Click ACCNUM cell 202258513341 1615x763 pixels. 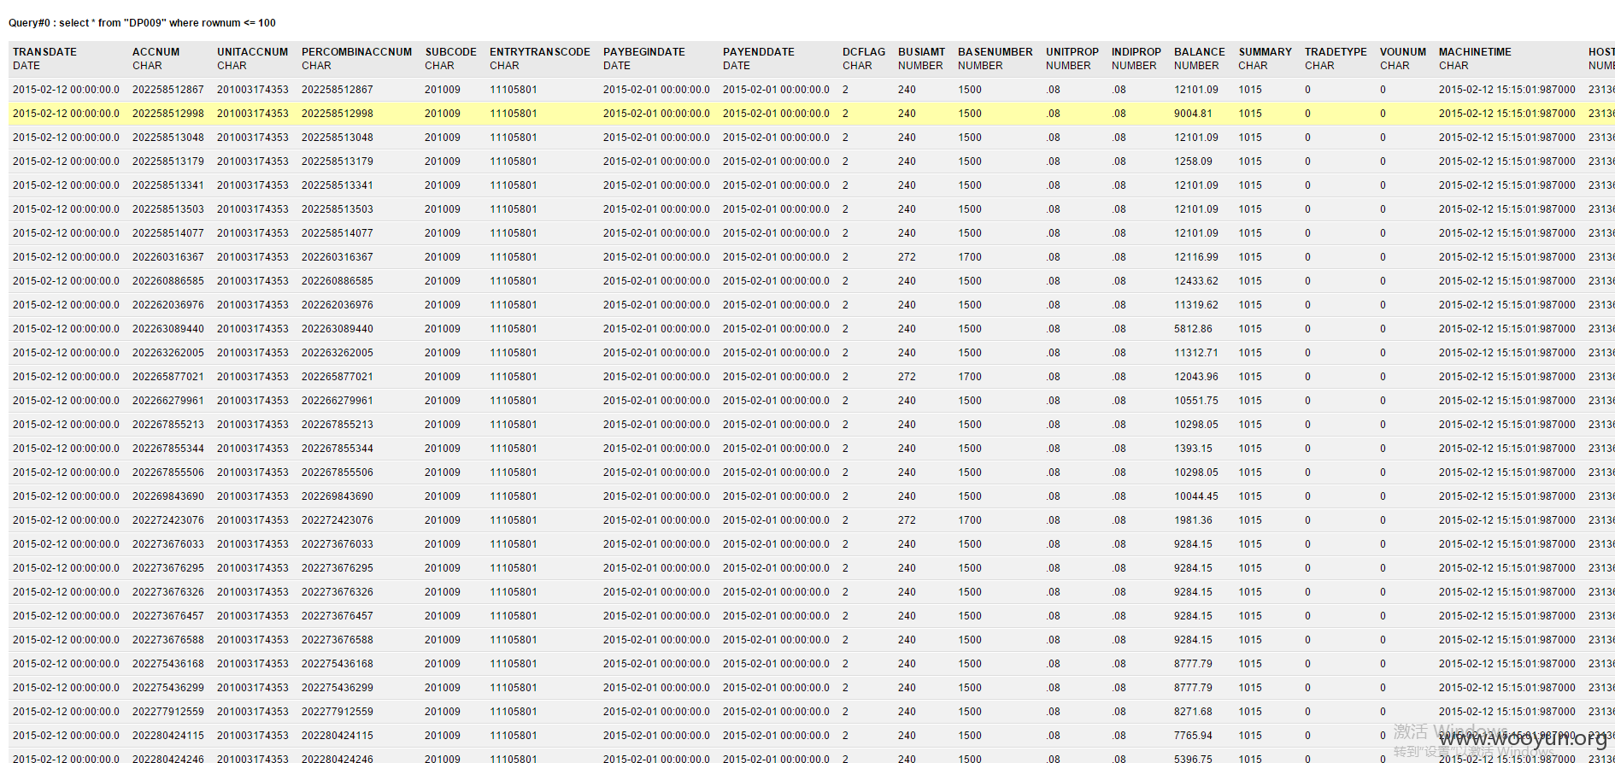coord(167,185)
